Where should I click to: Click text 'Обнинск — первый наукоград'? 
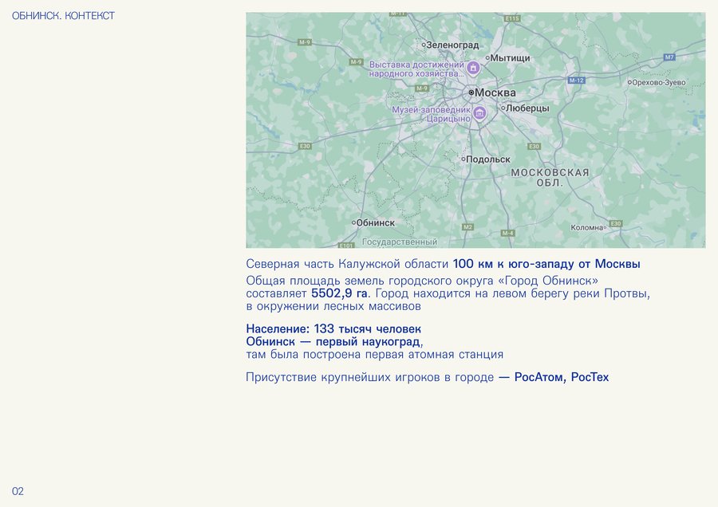333,342
